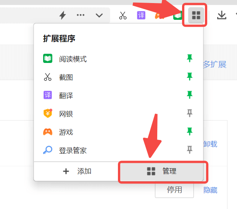Unpin 游戏 extension from the toolbar
The image size is (237, 209).
coord(189,132)
